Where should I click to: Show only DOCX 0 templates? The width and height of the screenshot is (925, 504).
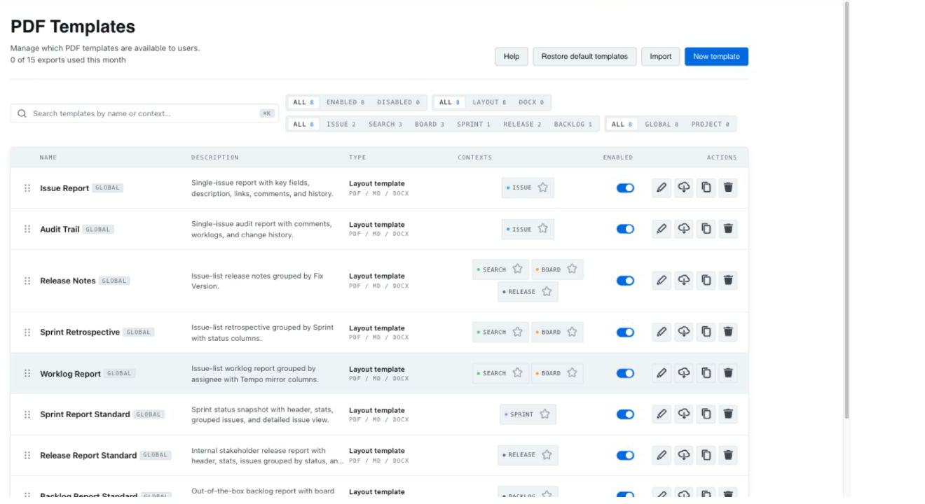click(531, 102)
